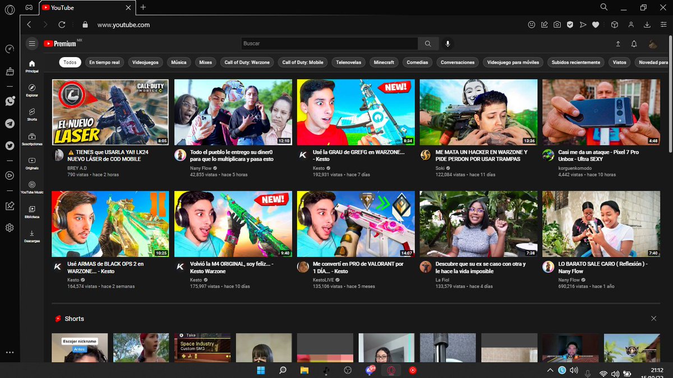Open ME MATA UN HACKER EN WARZONE thumbnail
Image resolution: width=673 pixels, height=378 pixels.
[478, 112]
